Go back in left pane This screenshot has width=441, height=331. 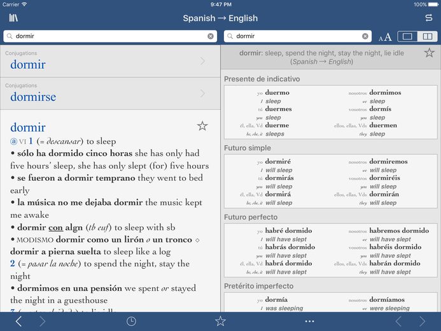(x=18, y=321)
